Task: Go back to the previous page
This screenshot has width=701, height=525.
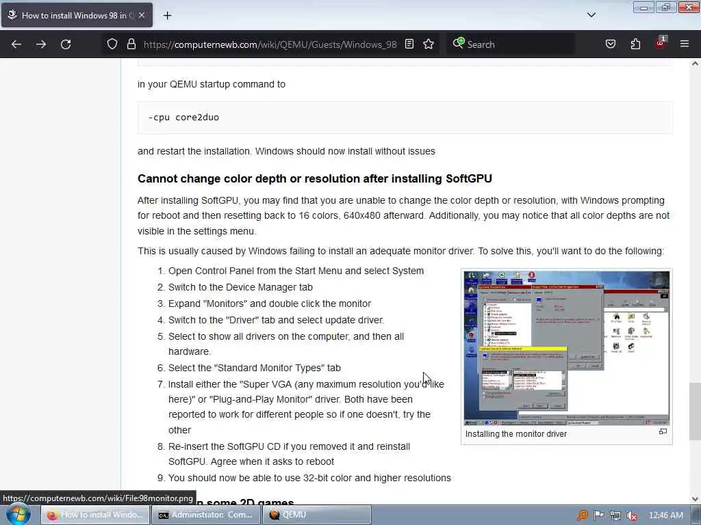Action: 16,44
